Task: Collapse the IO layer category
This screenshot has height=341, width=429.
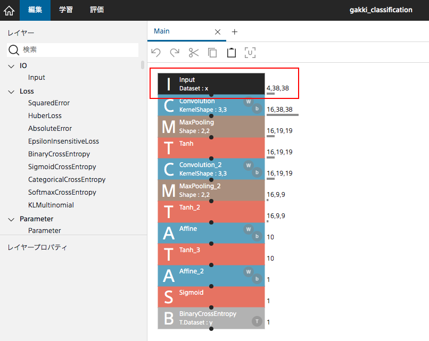Action: coord(11,66)
